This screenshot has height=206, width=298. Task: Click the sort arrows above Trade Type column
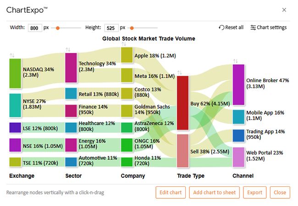(x=180, y=72)
